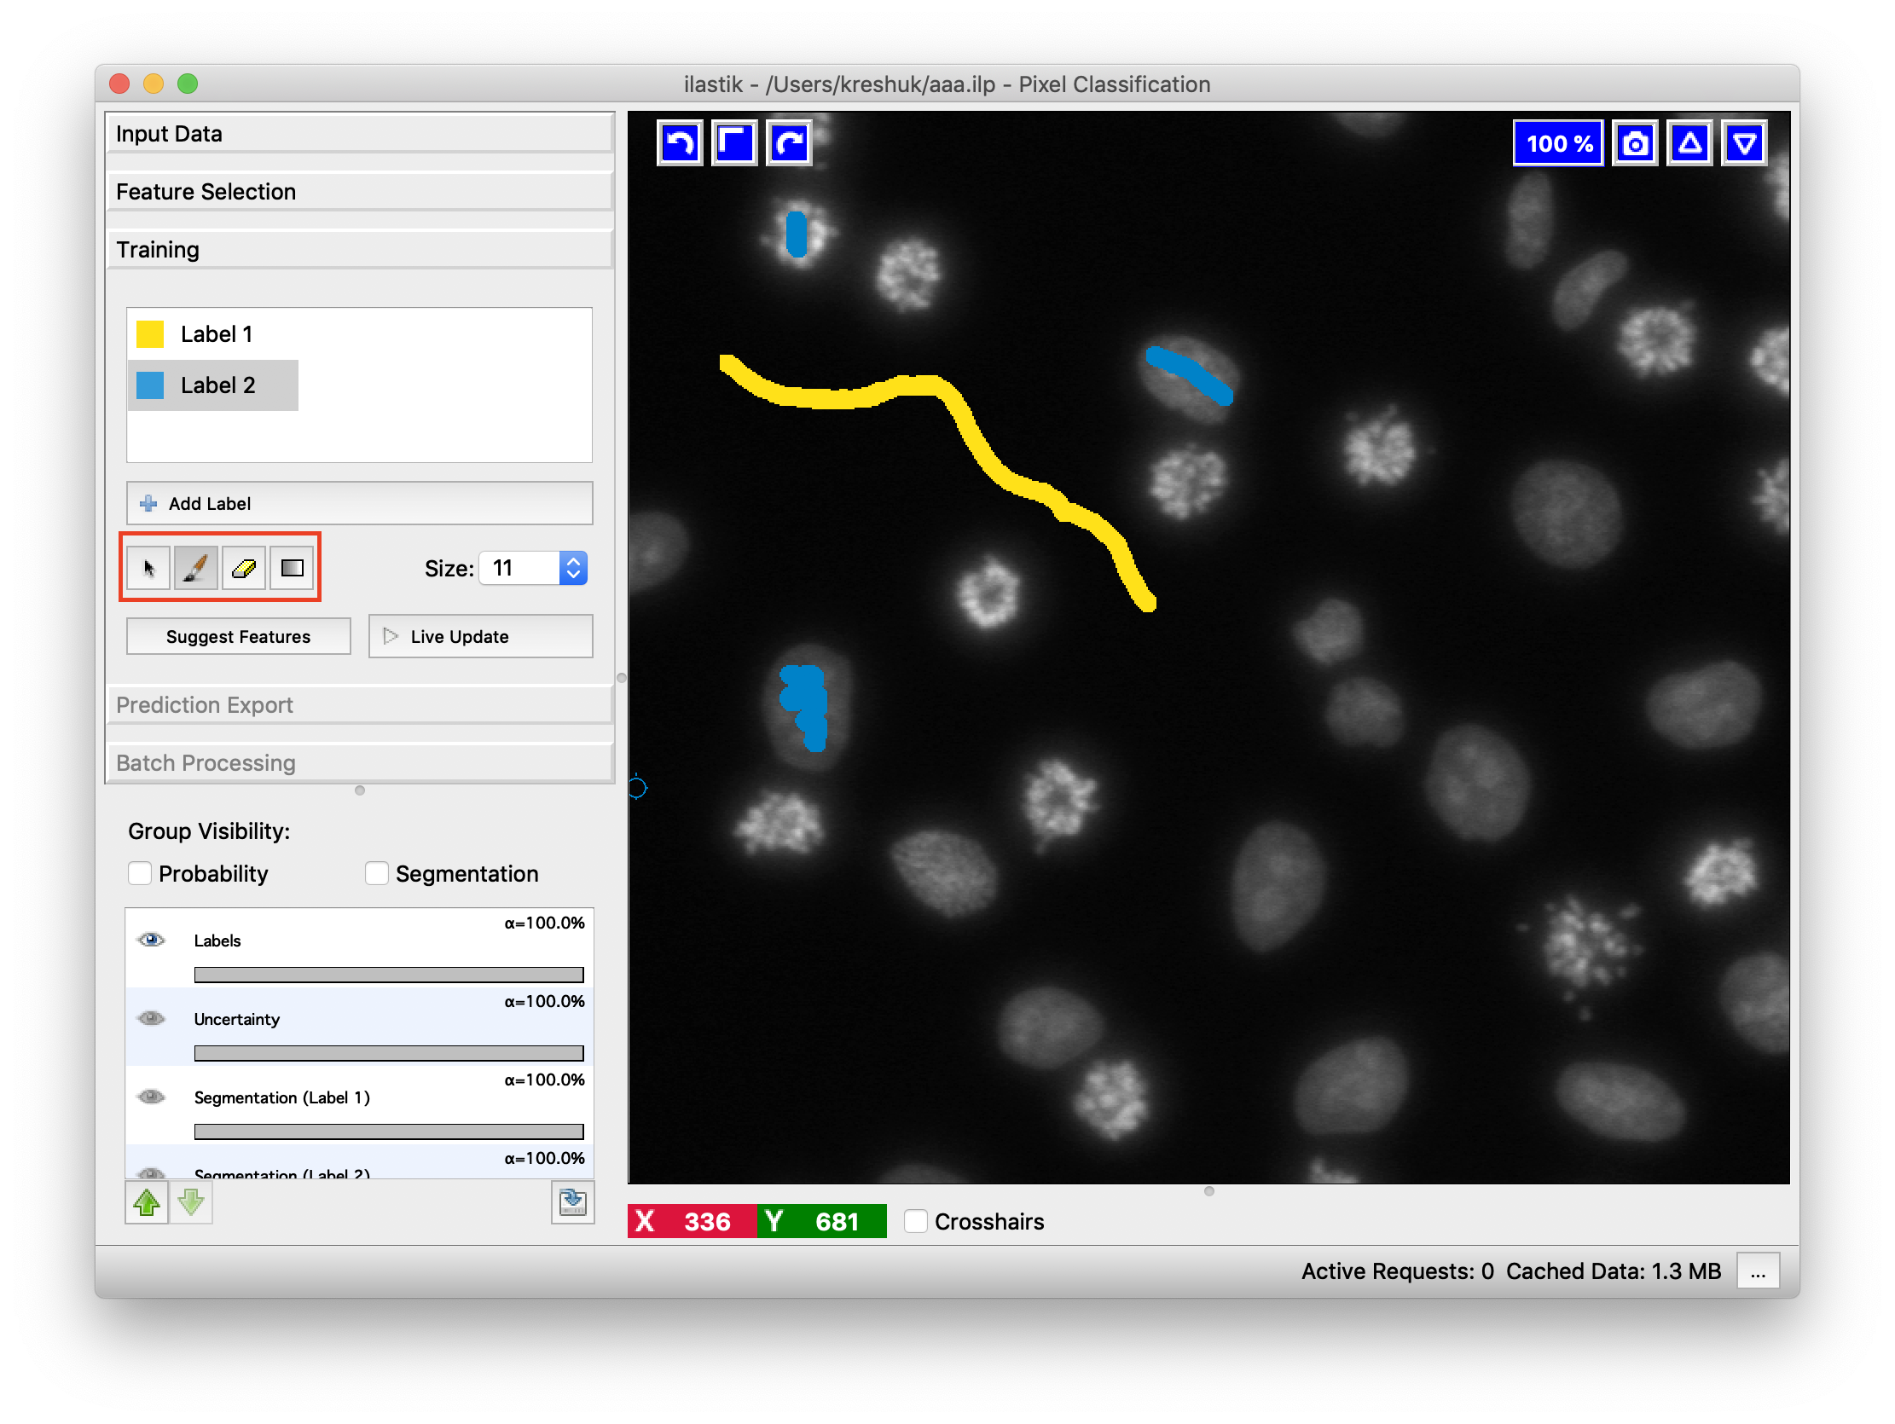Enable the Crosshairs checkbox
1895x1424 pixels.
click(x=918, y=1224)
